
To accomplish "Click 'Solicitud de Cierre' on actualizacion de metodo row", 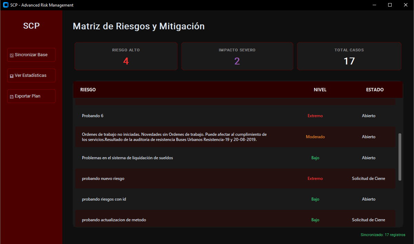I will tap(368, 220).
